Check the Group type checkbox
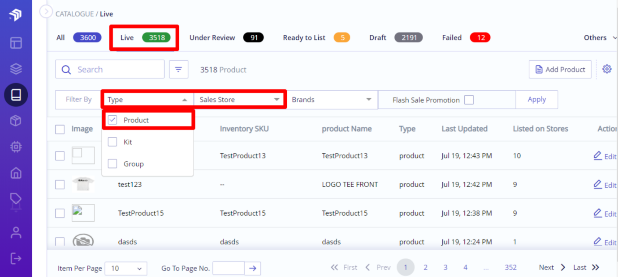This screenshot has width=618, height=277. (x=112, y=164)
